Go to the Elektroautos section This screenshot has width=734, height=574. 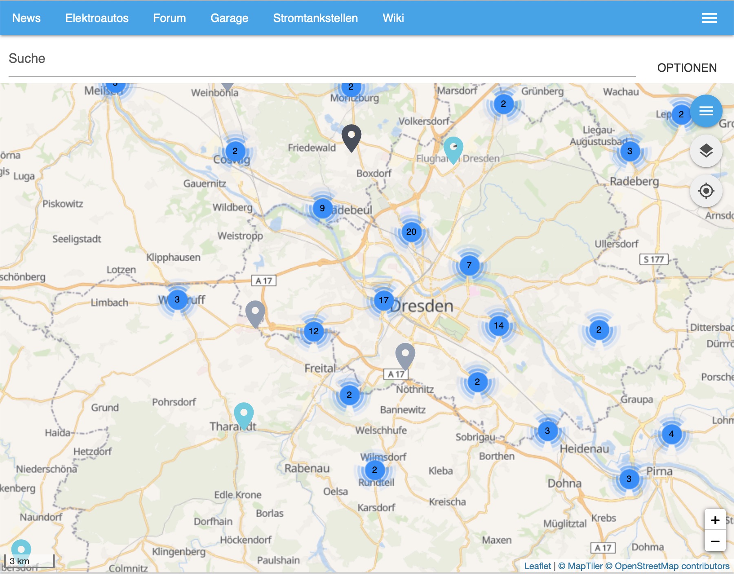(97, 18)
